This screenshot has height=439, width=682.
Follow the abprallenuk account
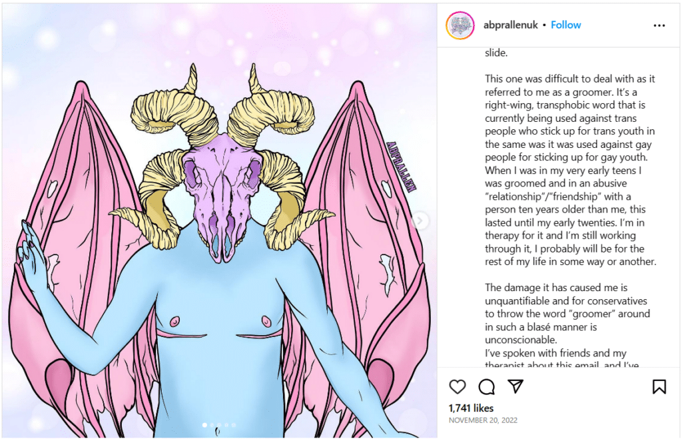click(x=565, y=25)
